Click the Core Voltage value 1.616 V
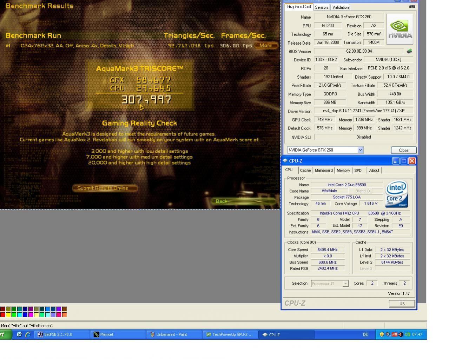 371,204
